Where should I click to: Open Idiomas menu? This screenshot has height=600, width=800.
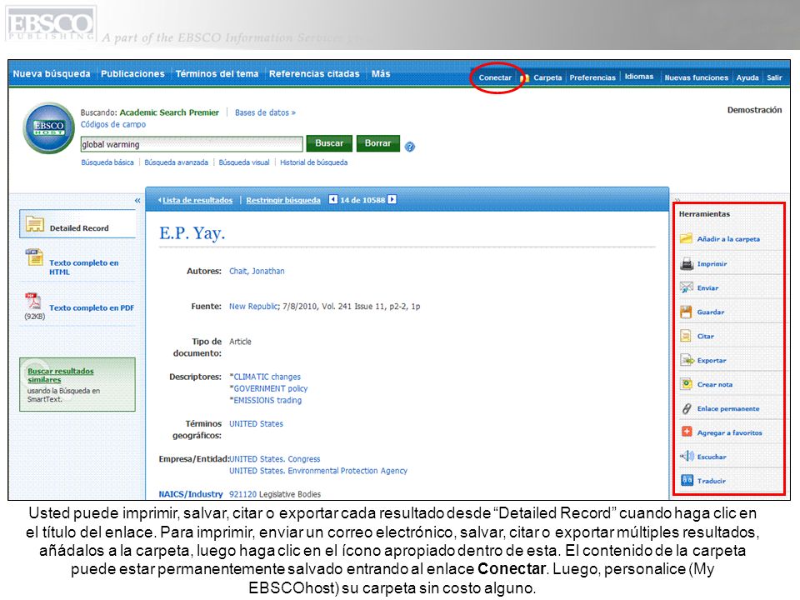(639, 77)
